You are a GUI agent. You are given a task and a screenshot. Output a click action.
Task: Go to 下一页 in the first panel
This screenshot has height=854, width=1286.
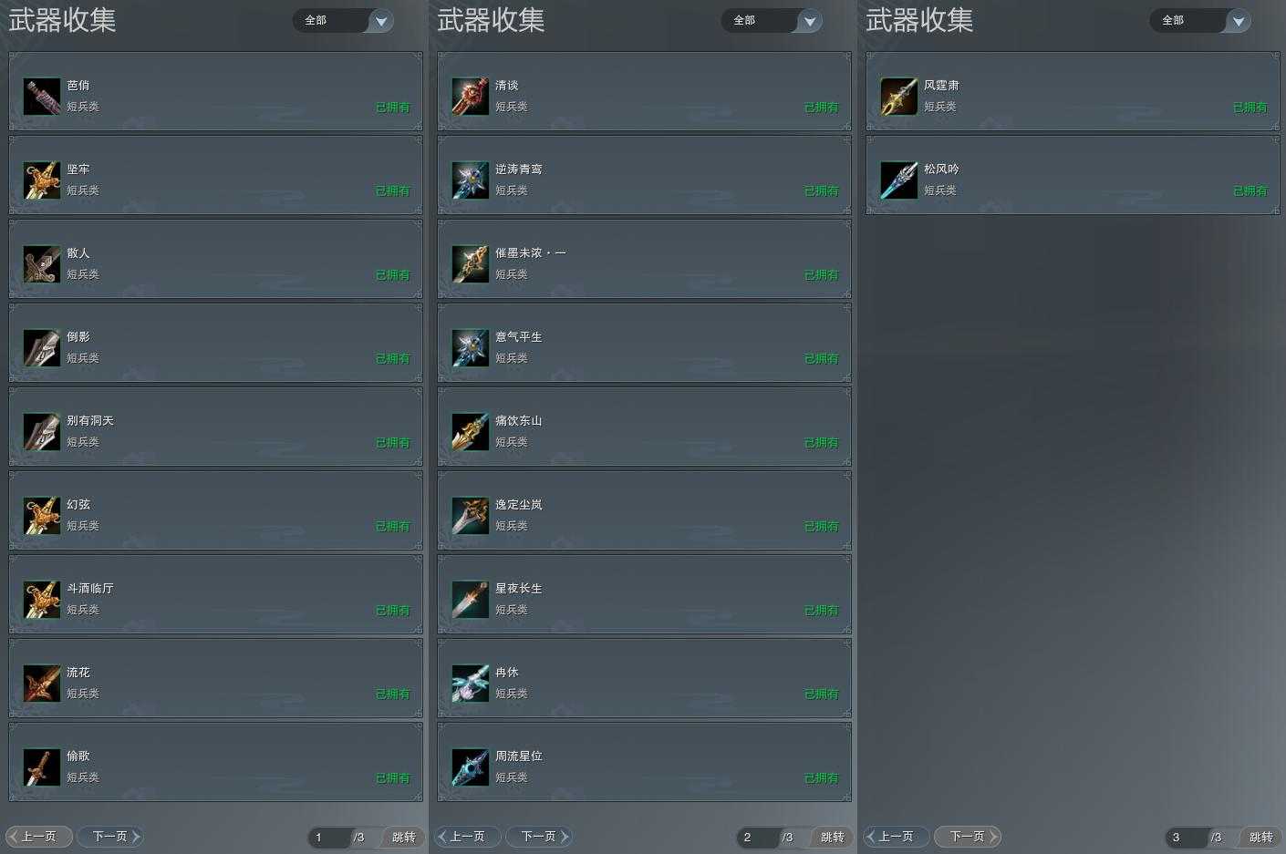(109, 836)
